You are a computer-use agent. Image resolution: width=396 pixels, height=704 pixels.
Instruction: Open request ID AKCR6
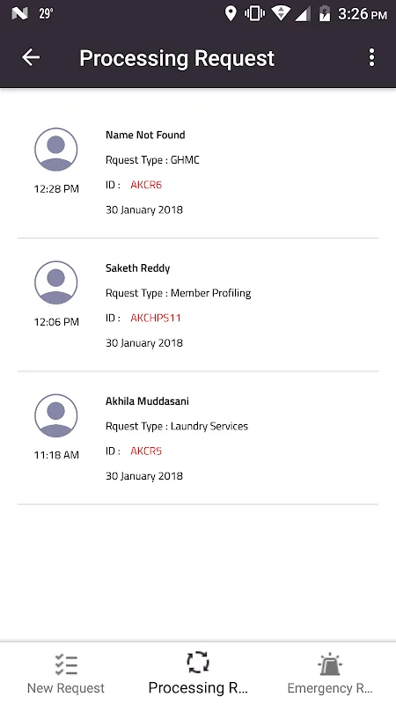(146, 185)
